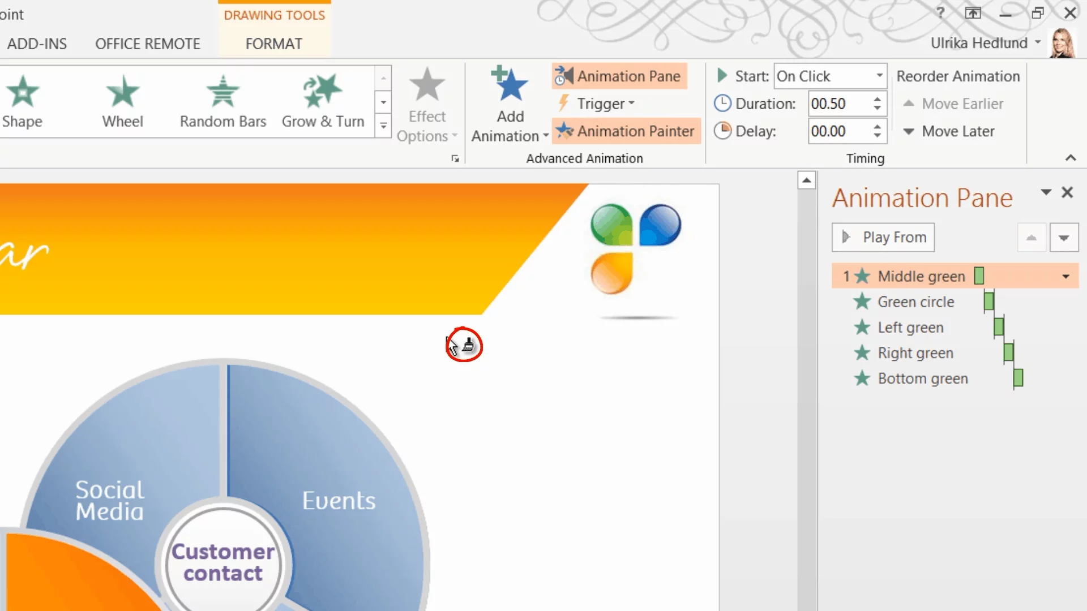Select the Bottom green animation entry
This screenshot has width=1087, height=611.
click(x=922, y=378)
